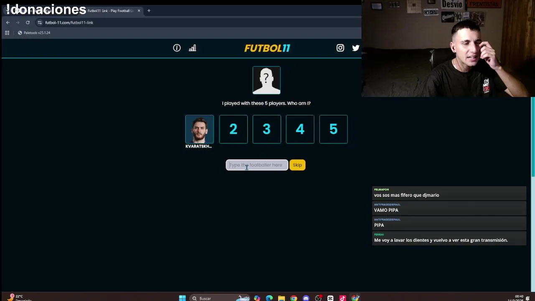Open a new browser tab
The width and height of the screenshot is (535, 301).
tap(149, 10)
